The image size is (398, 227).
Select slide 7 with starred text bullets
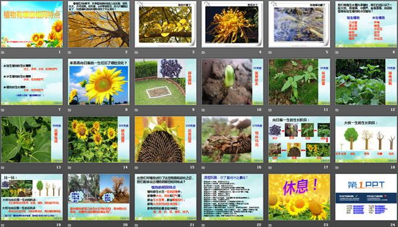(x=32, y=82)
